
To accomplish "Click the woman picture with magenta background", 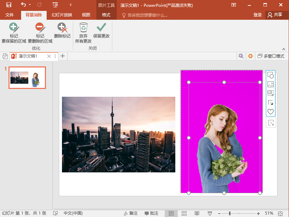I will tap(222, 131).
